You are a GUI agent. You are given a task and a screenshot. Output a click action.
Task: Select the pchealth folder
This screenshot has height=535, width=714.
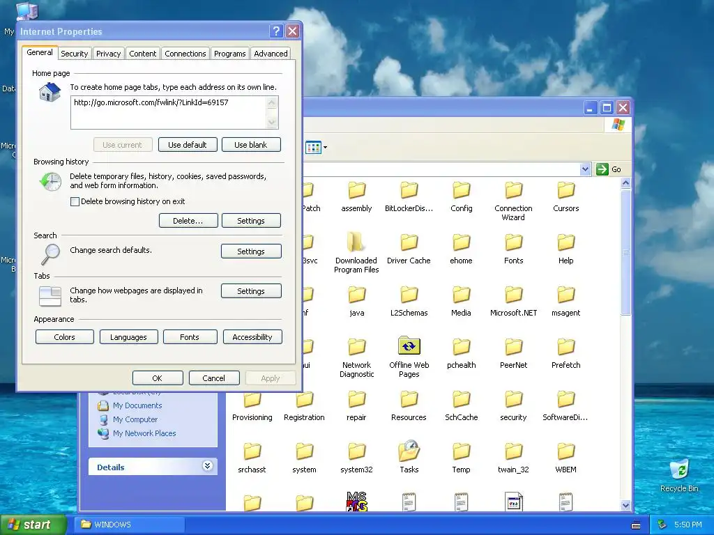click(x=462, y=353)
